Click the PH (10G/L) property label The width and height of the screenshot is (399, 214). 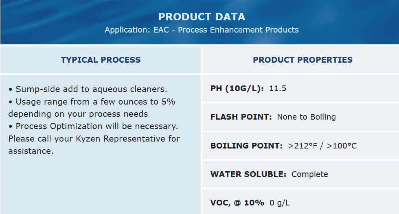coord(237,88)
